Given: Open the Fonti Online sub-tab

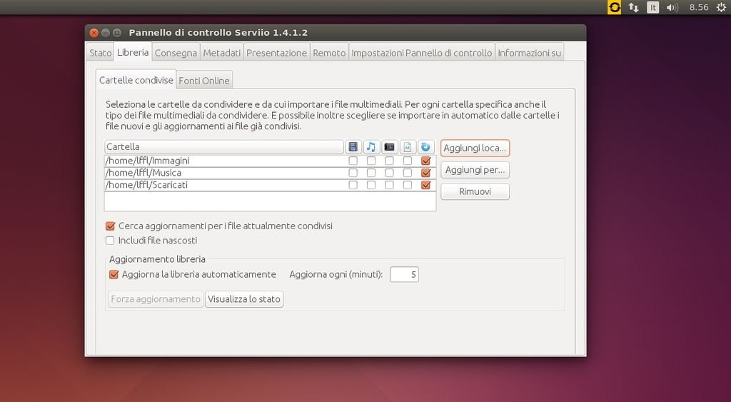Looking at the screenshot, I should (x=204, y=81).
